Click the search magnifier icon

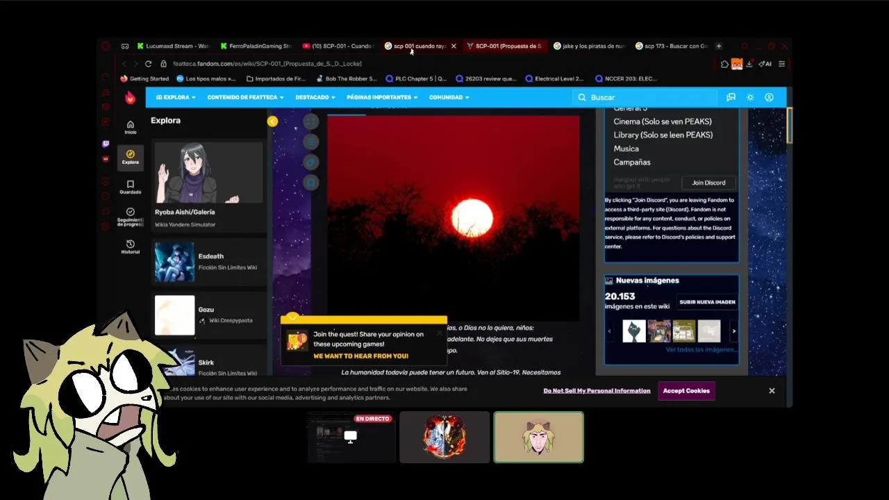pyautogui.click(x=582, y=97)
